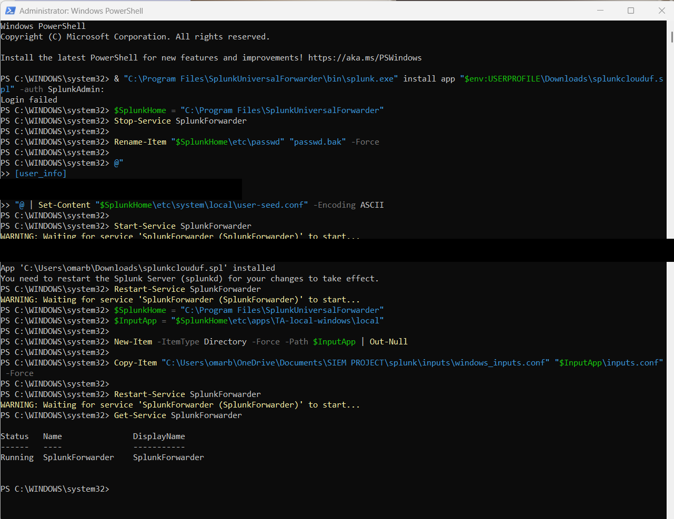Click the "[user_info]" line

point(41,174)
